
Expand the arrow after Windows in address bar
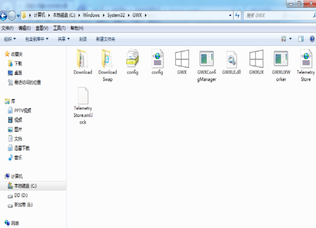coord(104,15)
